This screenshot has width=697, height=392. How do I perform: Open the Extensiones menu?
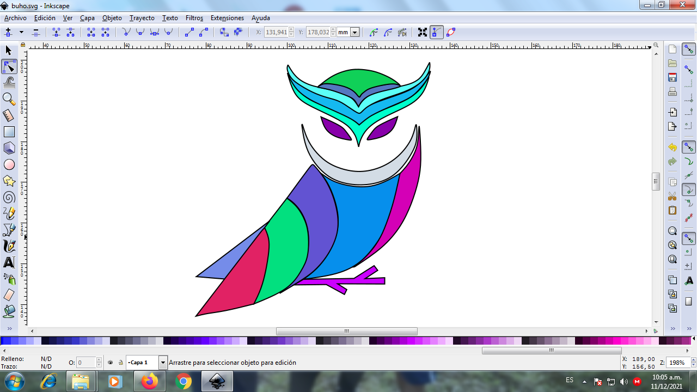(227, 18)
